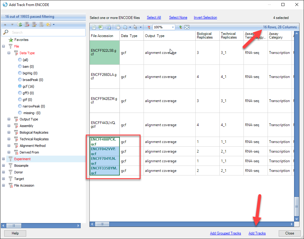This screenshot has height=239, width=304.
Task: Export table to text file icon
Action: pos(94,27)
